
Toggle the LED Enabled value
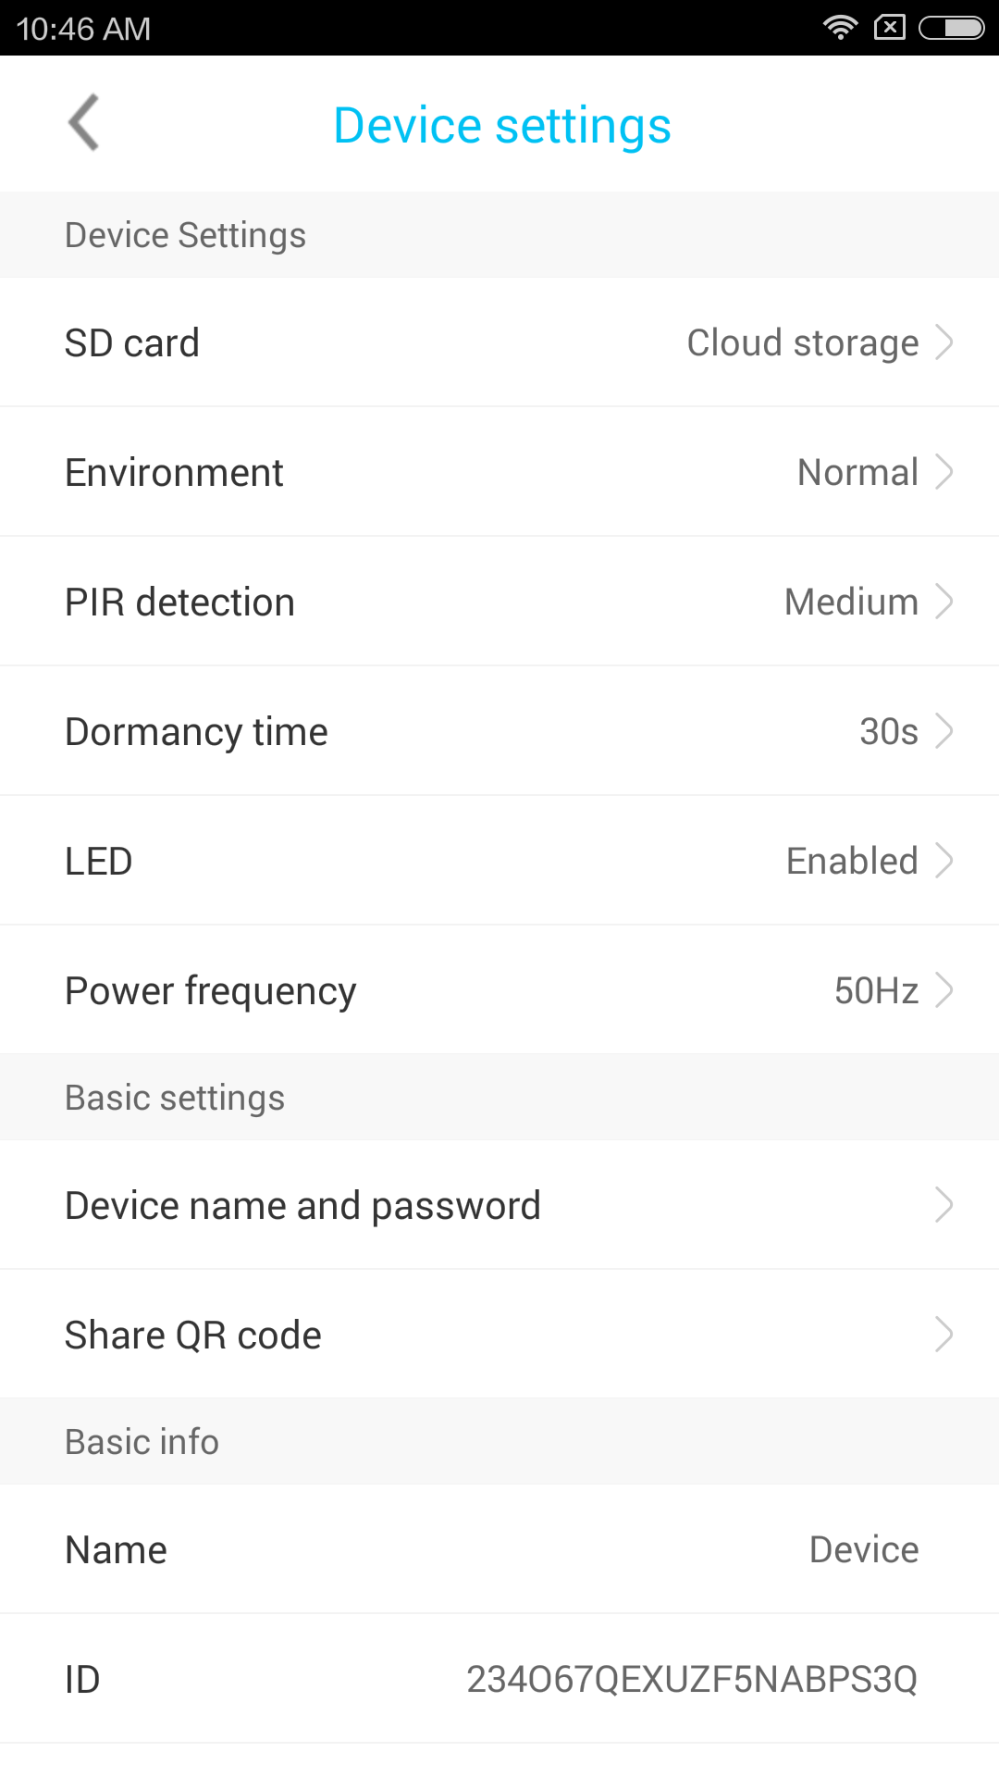tap(851, 861)
